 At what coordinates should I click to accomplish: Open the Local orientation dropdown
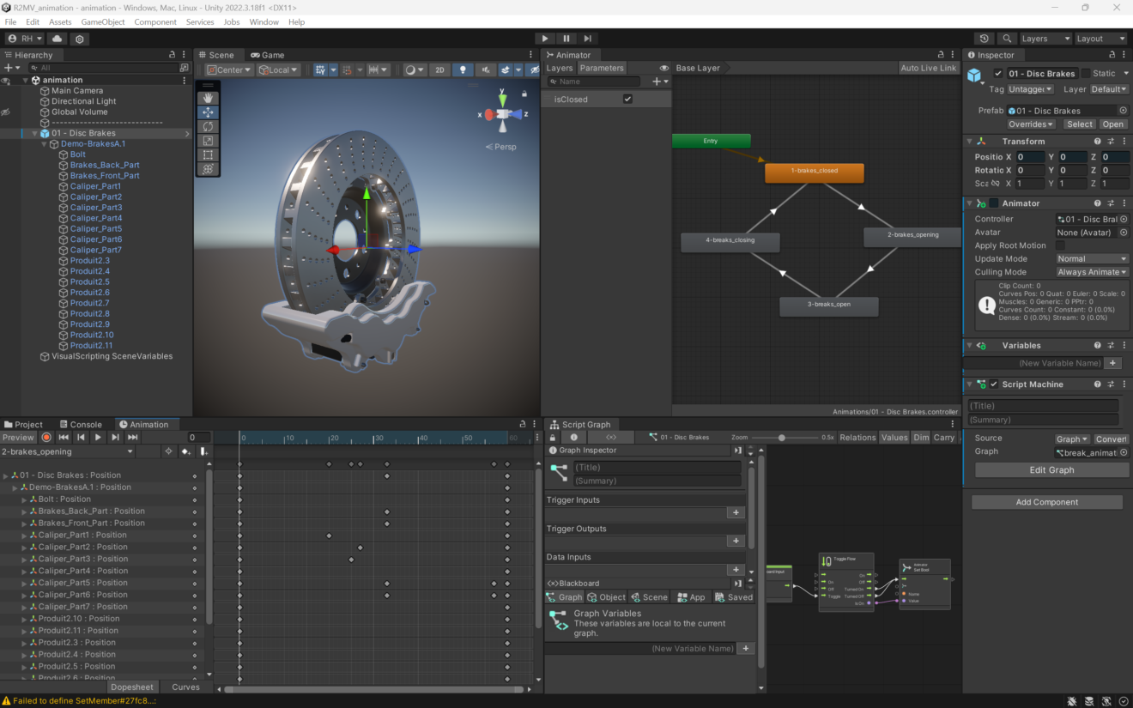tap(279, 70)
